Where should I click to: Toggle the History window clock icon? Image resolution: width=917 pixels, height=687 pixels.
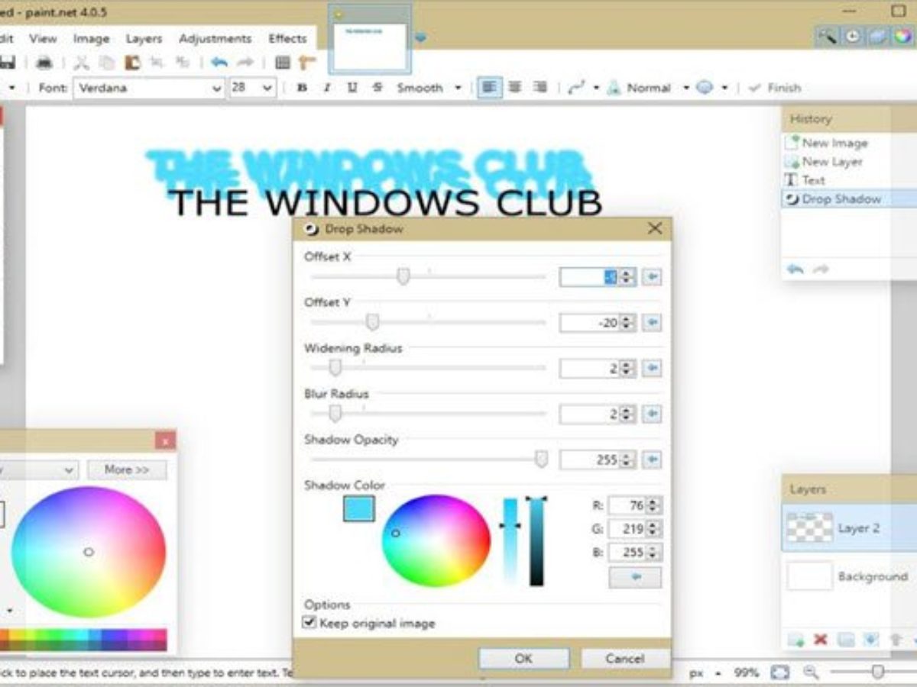coord(852,36)
